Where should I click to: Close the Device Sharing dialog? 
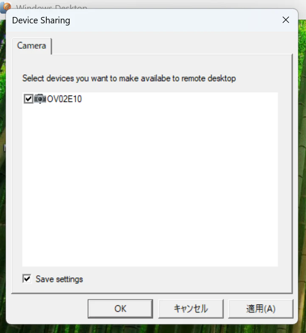pos(286,20)
